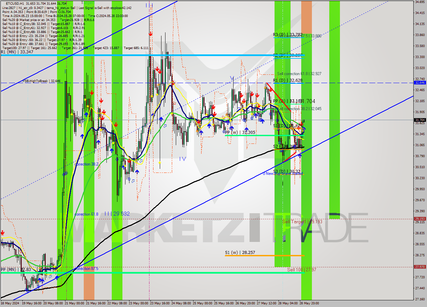Click the red 29.193 price tag on axis
The width and height of the screenshot is (427, 307).
pyautogui.click(x=420, y=219)
